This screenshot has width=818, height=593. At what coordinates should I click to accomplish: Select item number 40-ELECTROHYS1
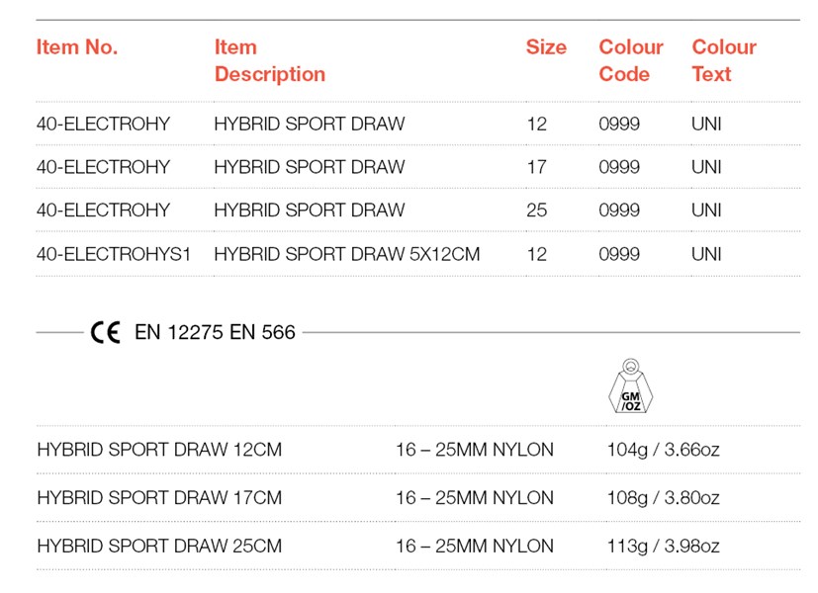[113, 254]
